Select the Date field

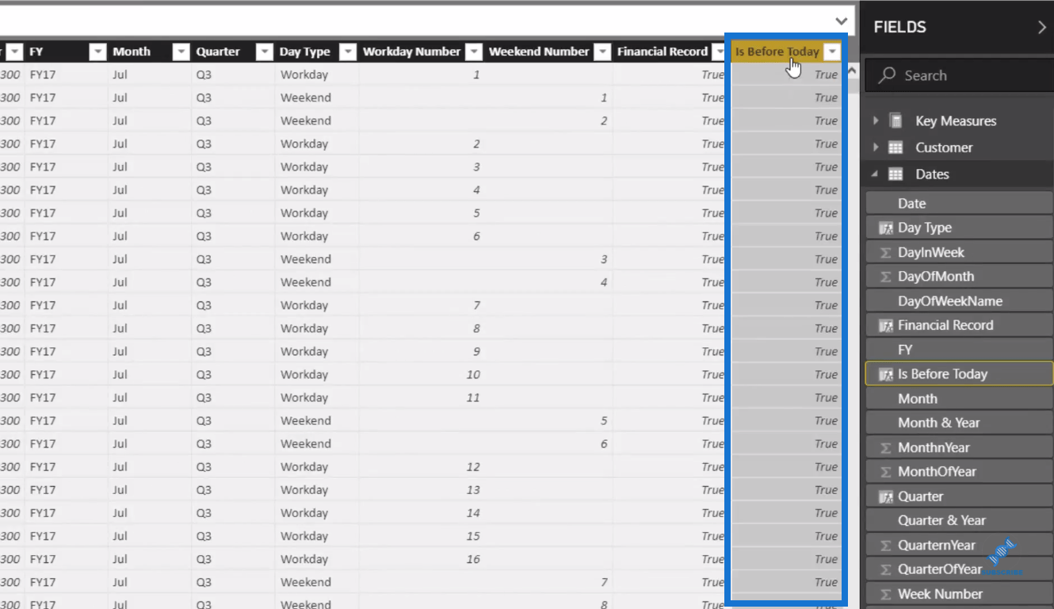[959, 203]
